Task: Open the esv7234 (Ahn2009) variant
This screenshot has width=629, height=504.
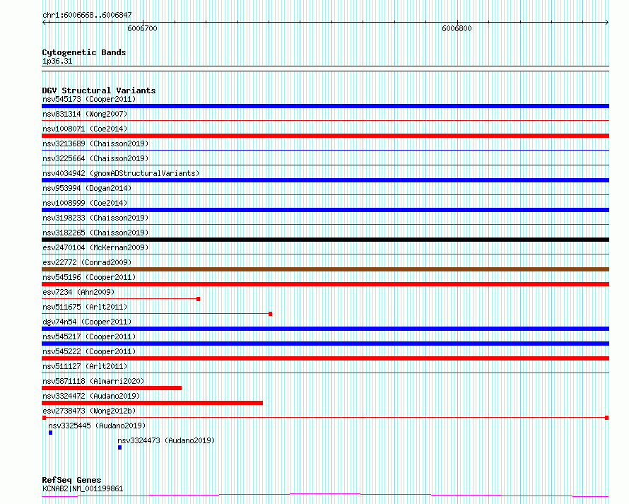Action: point(78,292)
